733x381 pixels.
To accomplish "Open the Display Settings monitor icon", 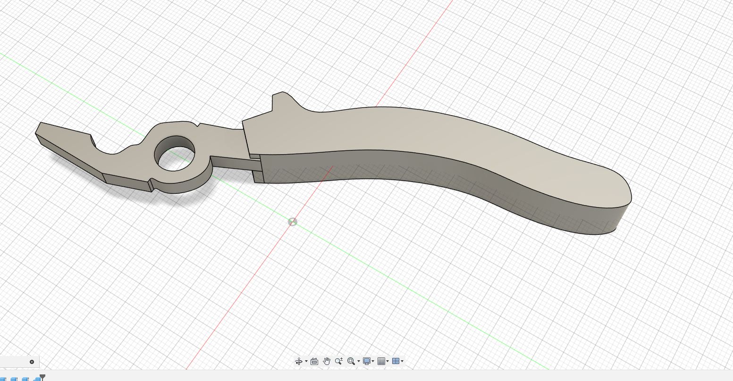I will click(367, 361).
